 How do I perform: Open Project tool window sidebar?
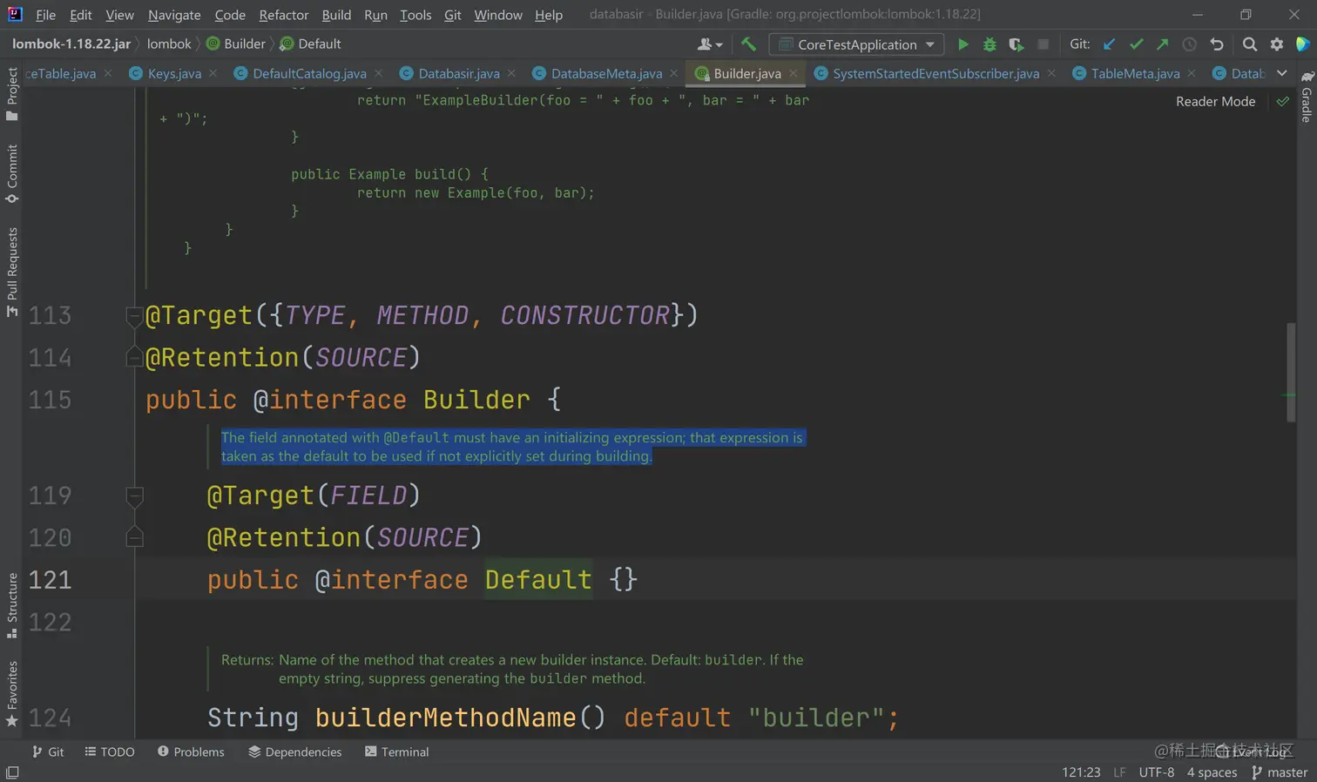pyautogui.click(x=11, y=94)
